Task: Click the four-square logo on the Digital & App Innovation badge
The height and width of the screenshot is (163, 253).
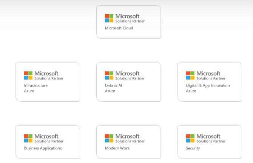Action: pos(190,75)
